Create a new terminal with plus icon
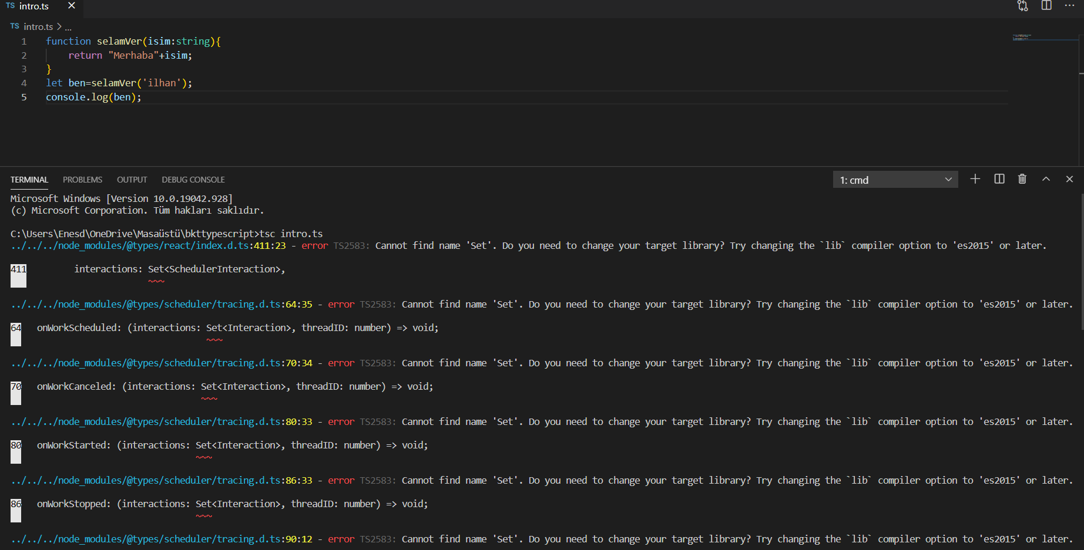 975,179
